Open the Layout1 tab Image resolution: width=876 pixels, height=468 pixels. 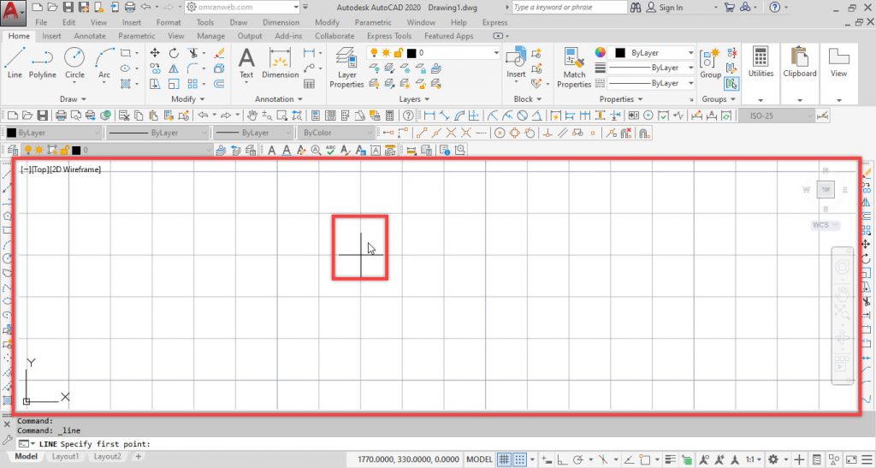coord(66,457)
